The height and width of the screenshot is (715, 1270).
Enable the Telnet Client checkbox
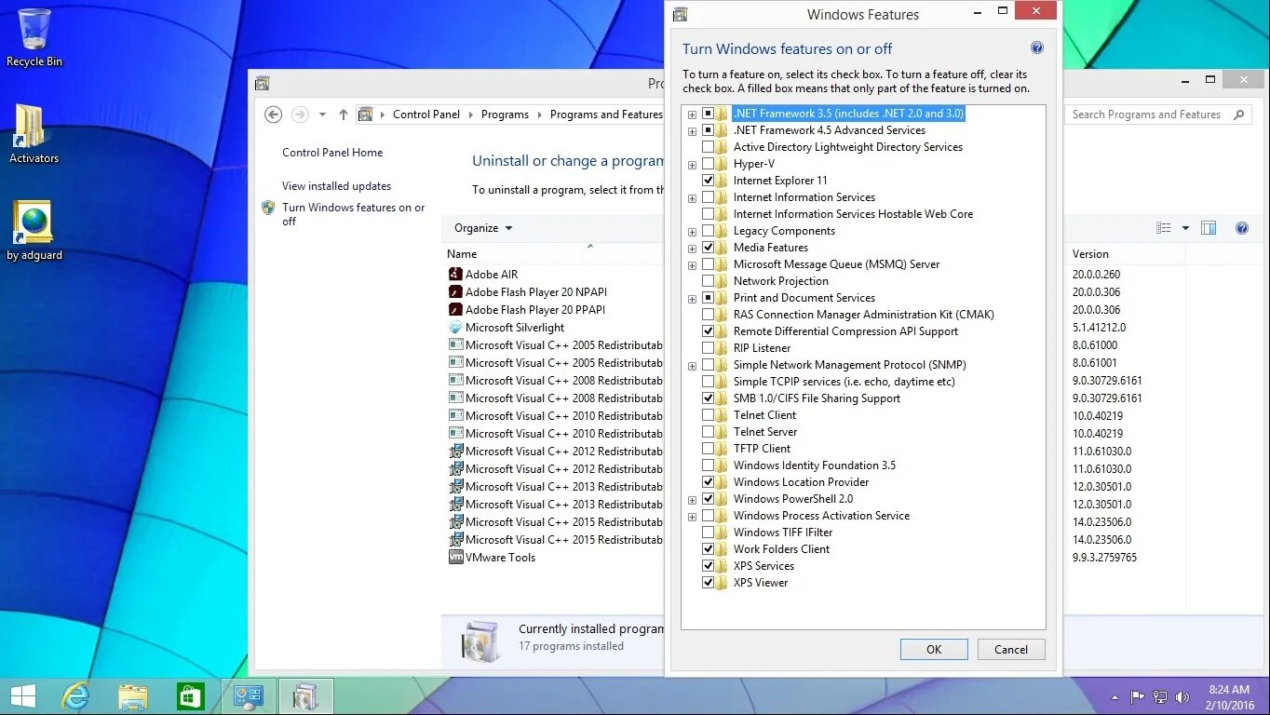[x=709, y=415]
